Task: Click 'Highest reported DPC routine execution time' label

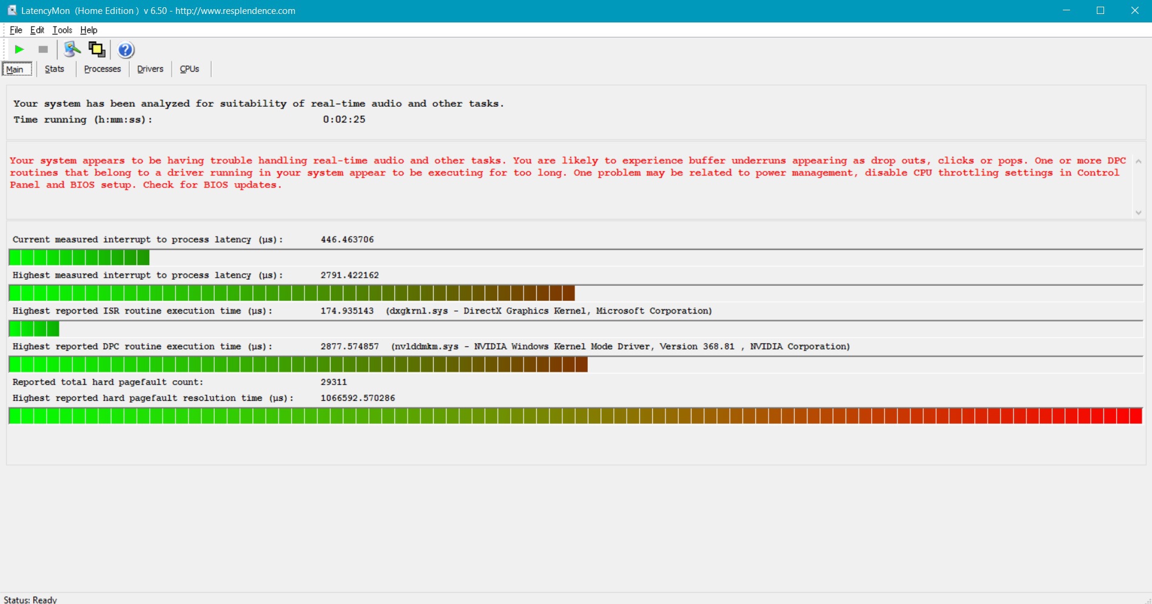Action: click(143, 347)
